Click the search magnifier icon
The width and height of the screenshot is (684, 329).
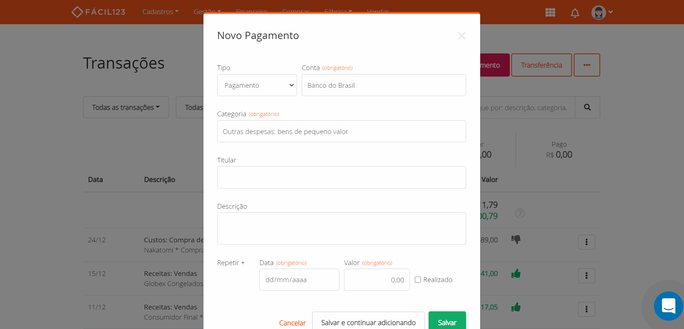click(587, 107)
